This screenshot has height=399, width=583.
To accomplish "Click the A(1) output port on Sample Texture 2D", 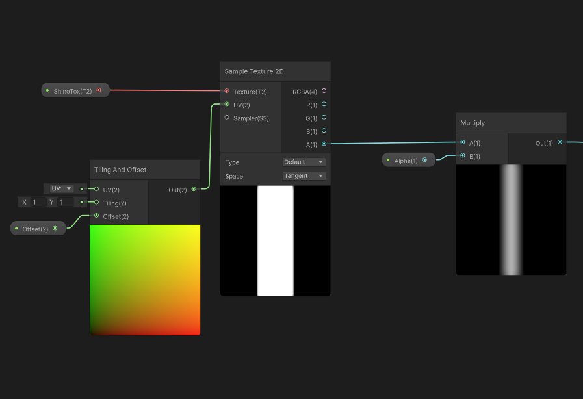I will click(x=324, y=144).
